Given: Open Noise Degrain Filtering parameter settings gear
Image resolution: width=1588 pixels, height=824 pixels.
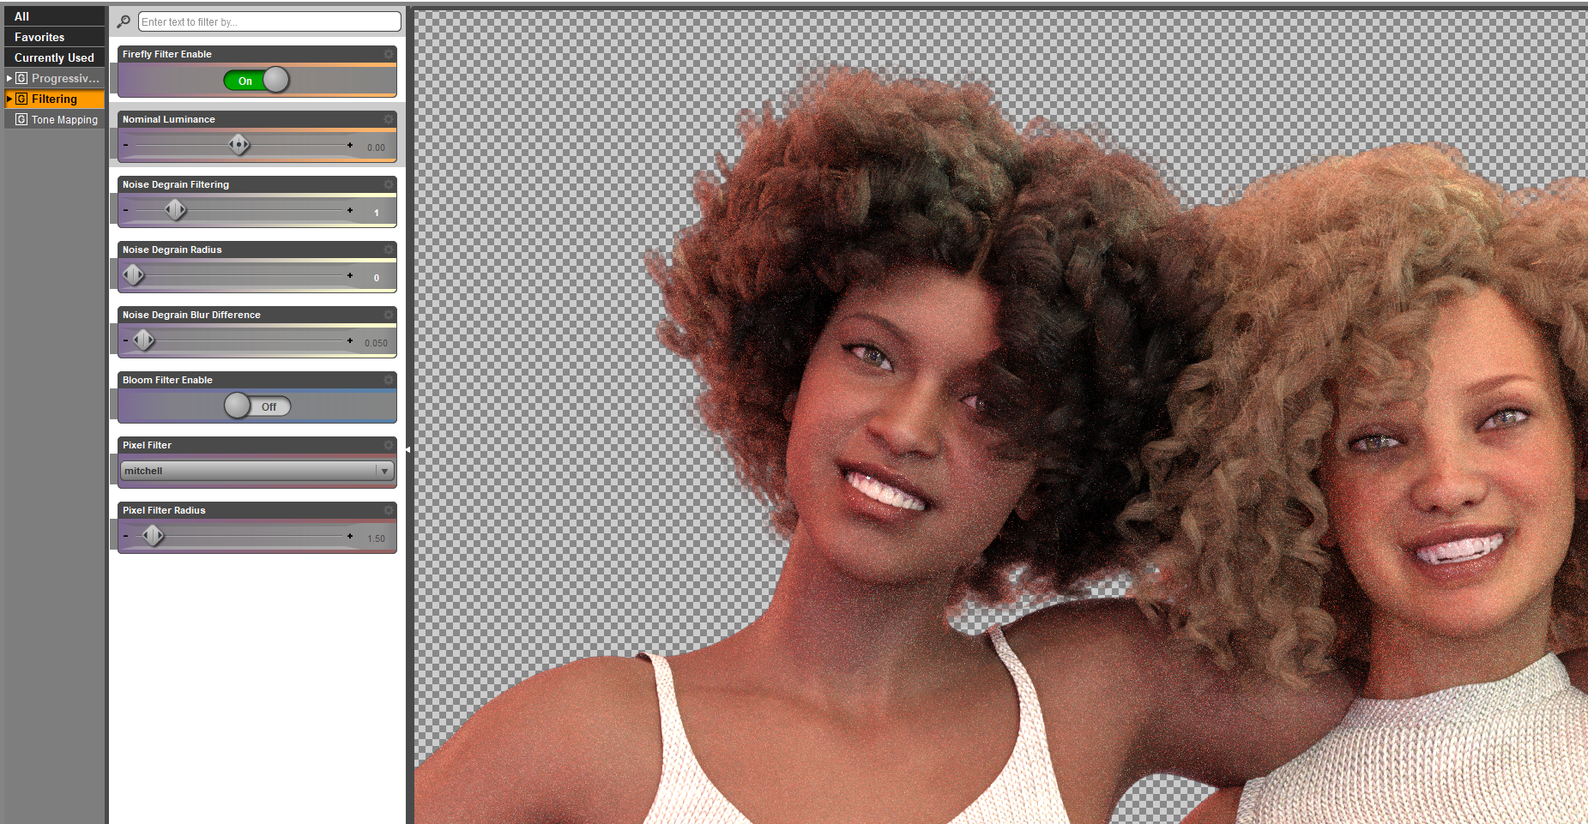Looking at the screenshot, I should [x=389, y=184].
